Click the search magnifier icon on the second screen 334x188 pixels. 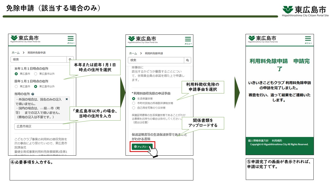pos(187,60)
